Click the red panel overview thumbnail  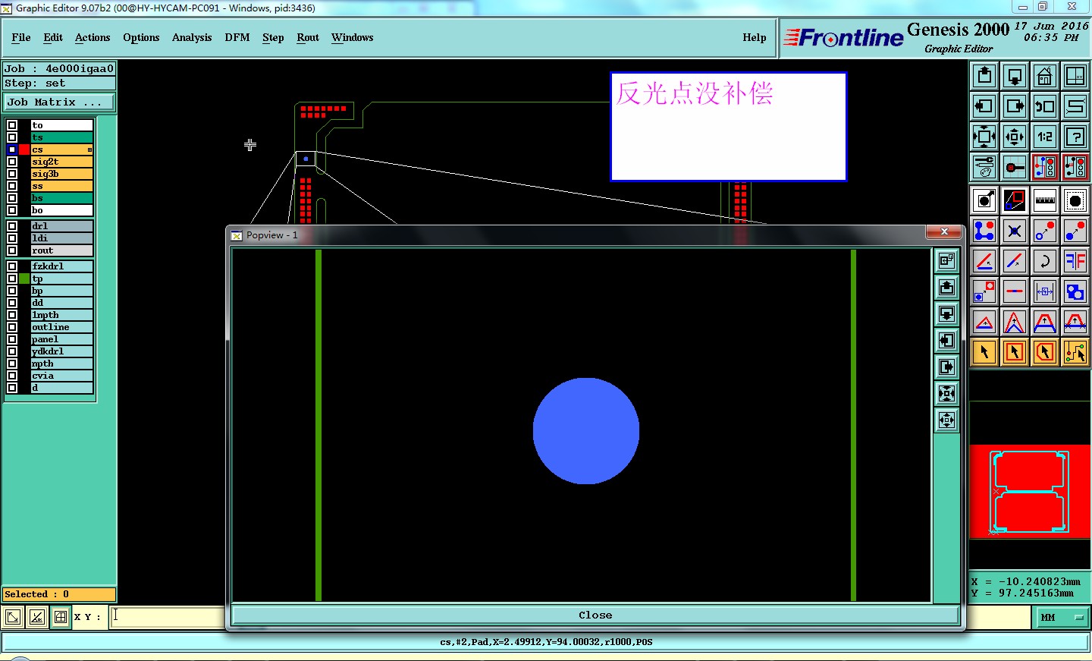point(1030,492)
